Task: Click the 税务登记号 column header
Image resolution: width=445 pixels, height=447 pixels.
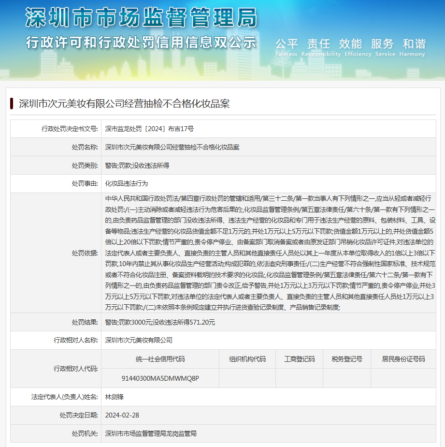Action: click(347, 359)
